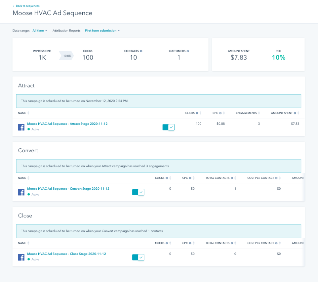Disable the Close Stage campaign switch
The height and width of the screenshot is (282, 318).
(138, 257)
